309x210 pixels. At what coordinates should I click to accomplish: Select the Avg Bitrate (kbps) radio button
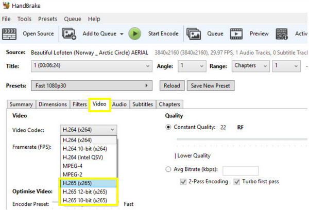[x=168, y=169]
